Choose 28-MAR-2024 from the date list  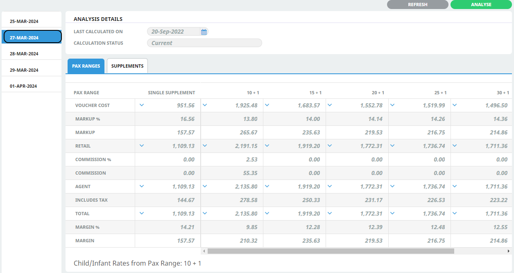click(24, 54)
